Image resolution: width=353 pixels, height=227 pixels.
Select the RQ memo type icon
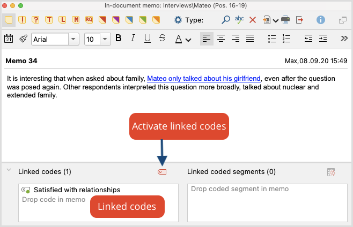pos(89,20)
